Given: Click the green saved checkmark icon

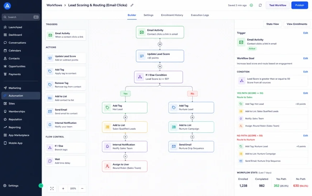Looking at the screenshot, I should 251,5.
